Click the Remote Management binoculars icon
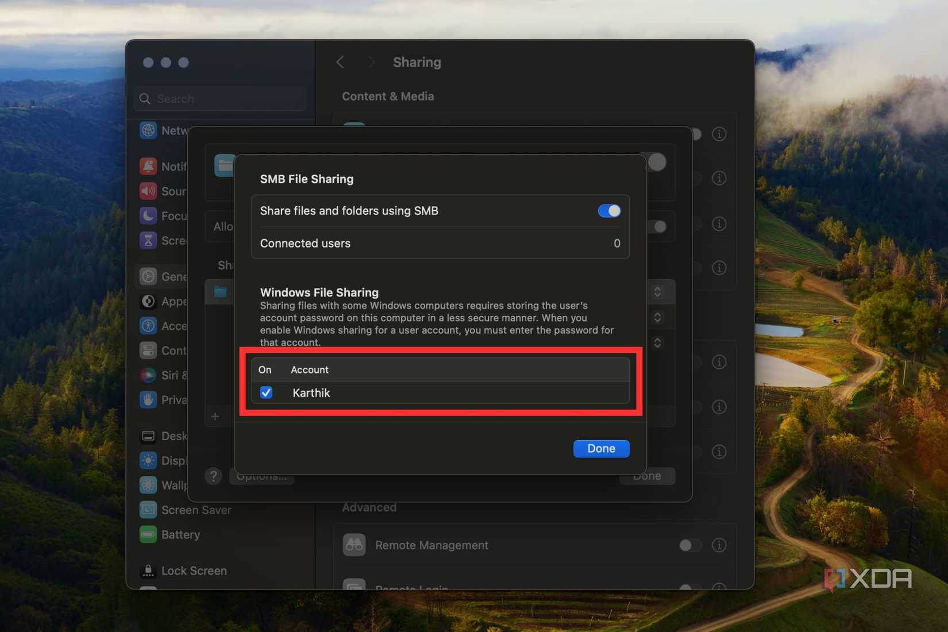 pyautogui.click(x=354, y=545)
